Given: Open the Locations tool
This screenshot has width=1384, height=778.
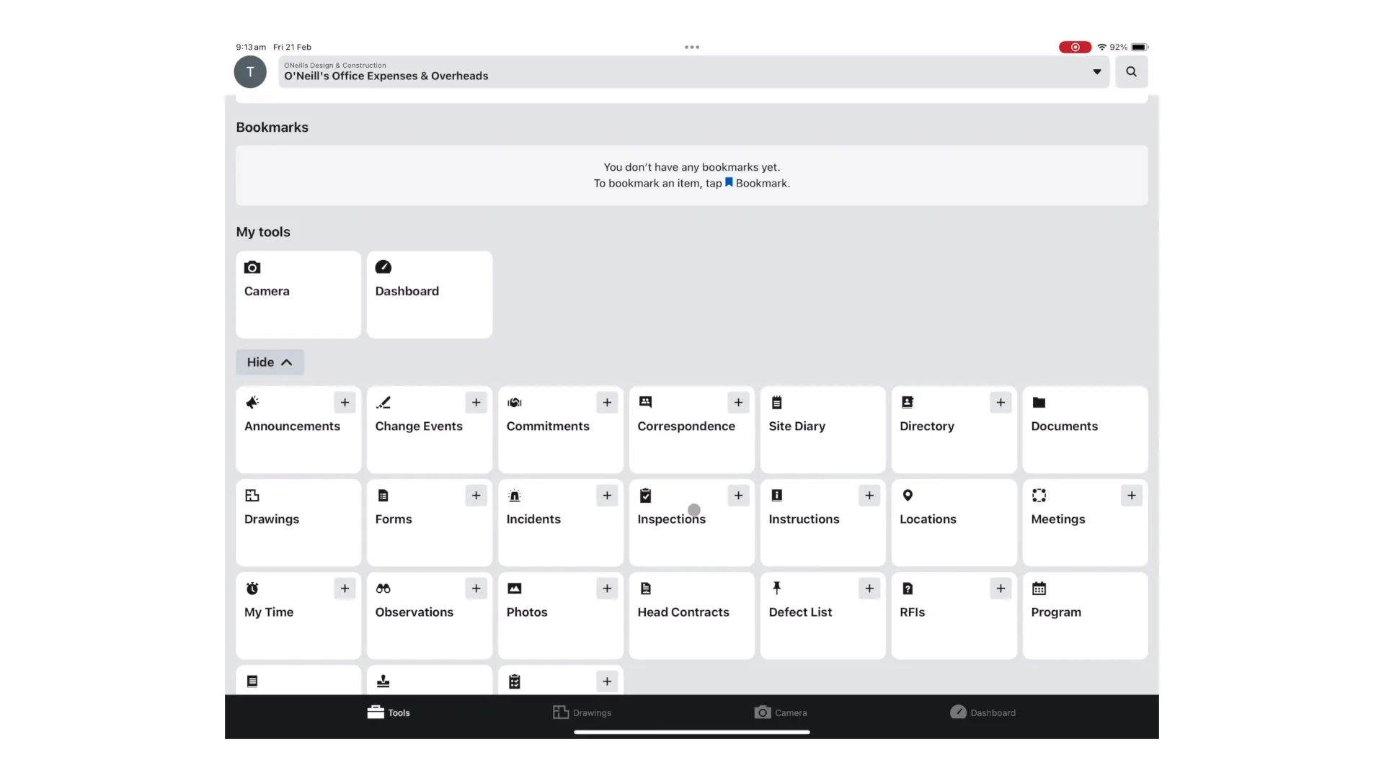Looking at the screenshot, I should tap(954, 523).
